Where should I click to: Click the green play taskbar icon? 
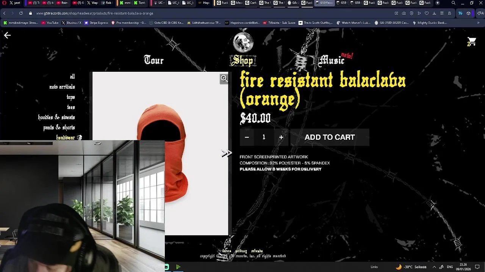click(178, 267)
